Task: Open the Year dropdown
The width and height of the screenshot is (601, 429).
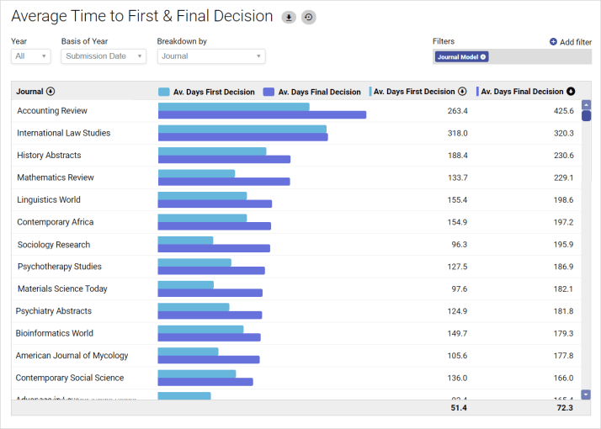Action: (x=31, y=56)
